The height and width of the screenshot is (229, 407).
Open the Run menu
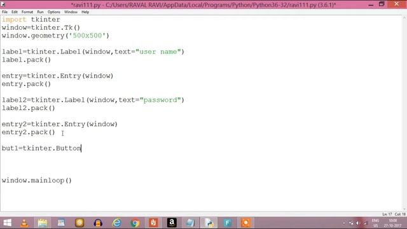click(x=40, y=12)
